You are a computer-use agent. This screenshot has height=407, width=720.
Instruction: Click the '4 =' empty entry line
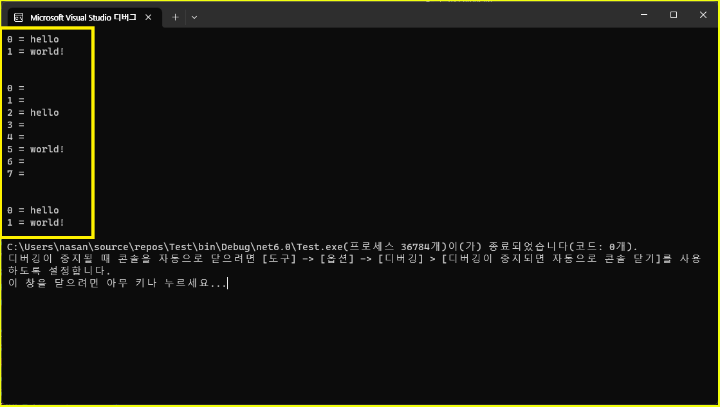click(15, 137)
